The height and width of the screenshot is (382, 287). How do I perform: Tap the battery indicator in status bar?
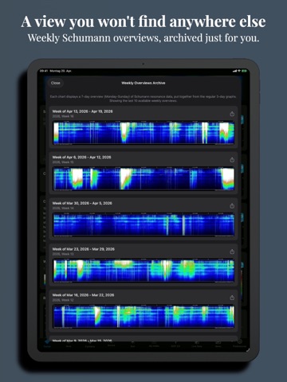(244, 71)
